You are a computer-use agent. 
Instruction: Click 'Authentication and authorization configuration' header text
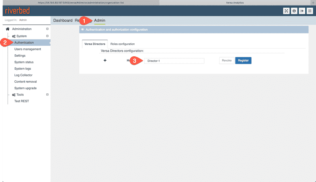pos(117,30)
